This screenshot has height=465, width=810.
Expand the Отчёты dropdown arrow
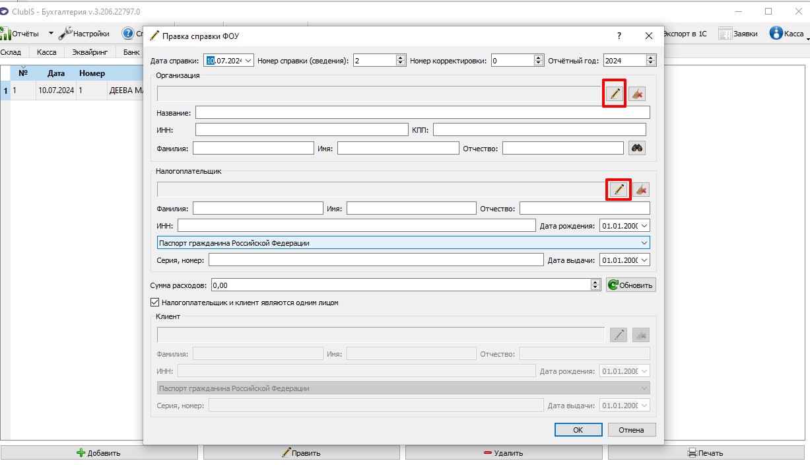(x=50, y=34)
